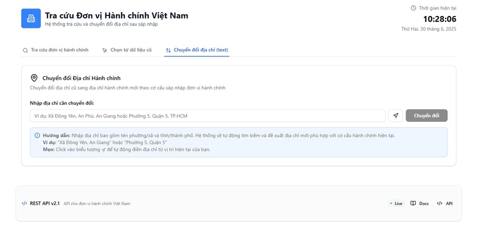Click the clock icon beside Thời gian hiện tại
Screen dimensions: 502x245
click(414, 8)
